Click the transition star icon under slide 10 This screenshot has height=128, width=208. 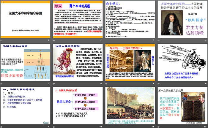coord(54,127)
